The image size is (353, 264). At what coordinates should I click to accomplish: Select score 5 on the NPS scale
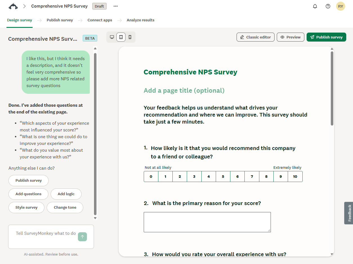coord(223,177)
